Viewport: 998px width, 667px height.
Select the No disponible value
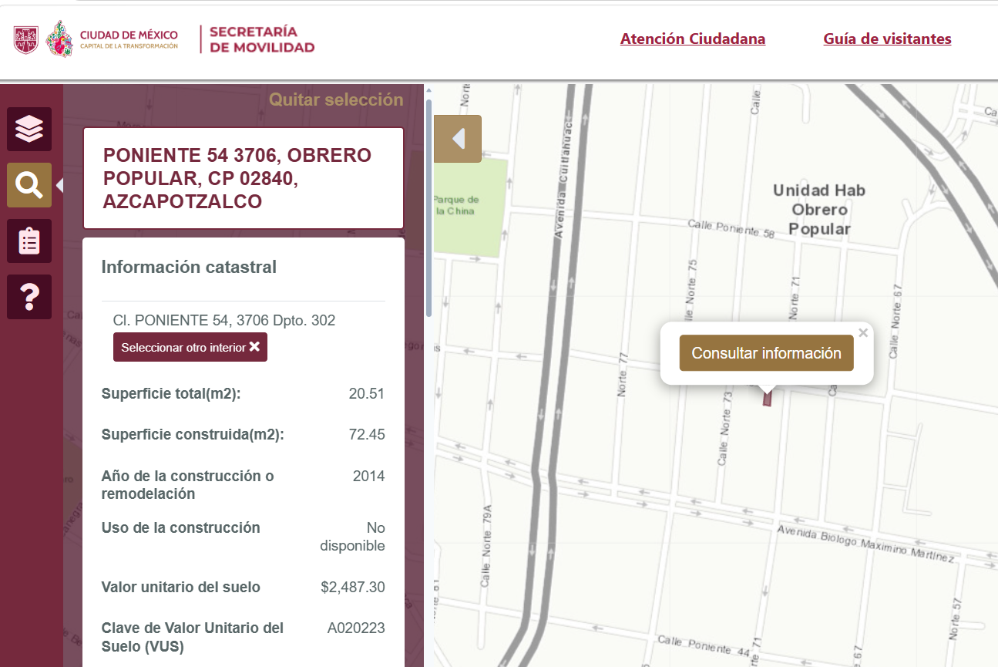[353, 537]
